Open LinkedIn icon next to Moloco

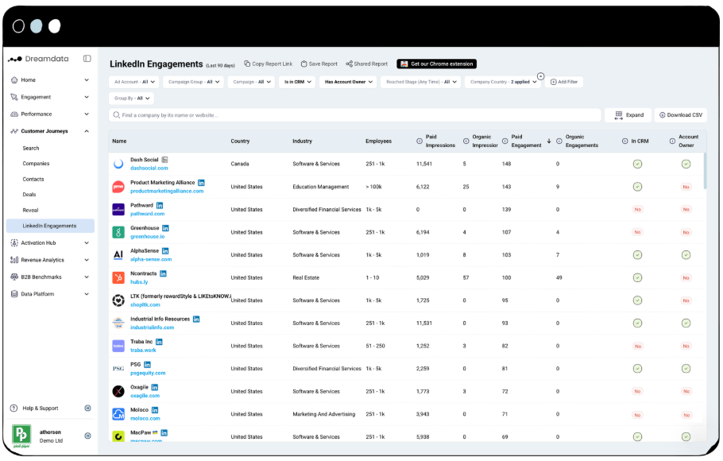coord(155,410)
